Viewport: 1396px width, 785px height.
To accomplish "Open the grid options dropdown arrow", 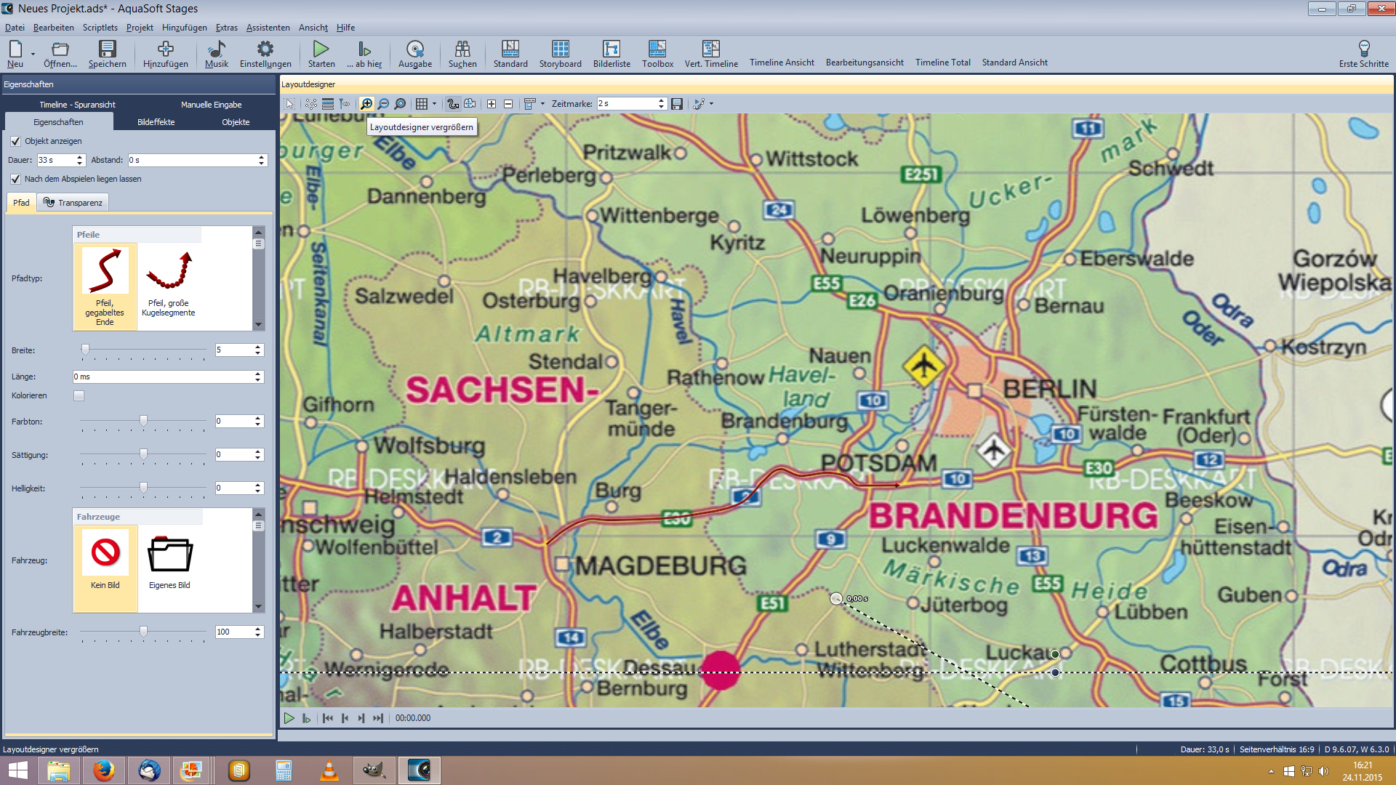I will point(435,104).
